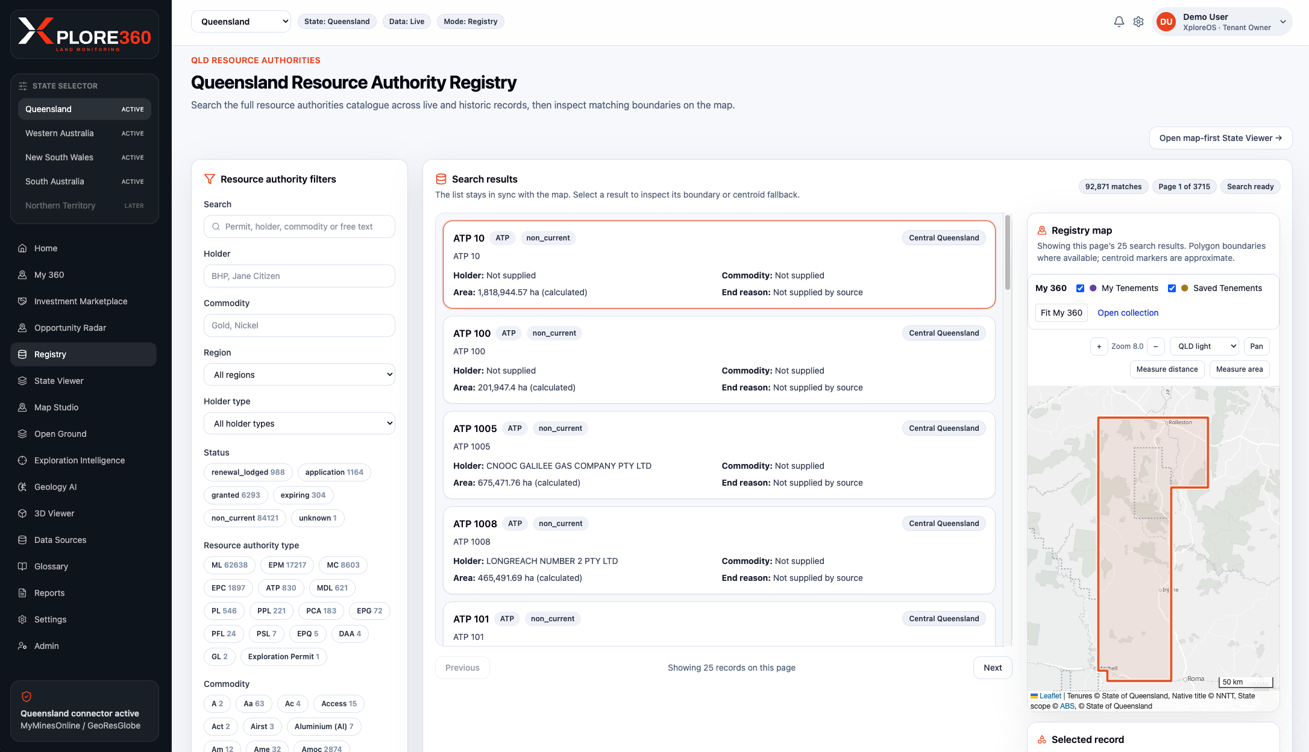The image size is (1309, 752).
Task: Open Map Studio sidebar icon
Action: (22, 407)
